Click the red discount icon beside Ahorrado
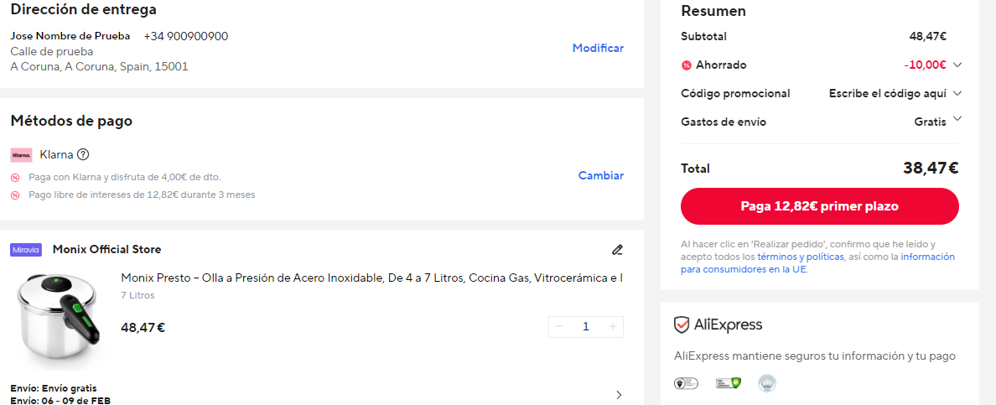996x405 pixels. tap(686, 65)
